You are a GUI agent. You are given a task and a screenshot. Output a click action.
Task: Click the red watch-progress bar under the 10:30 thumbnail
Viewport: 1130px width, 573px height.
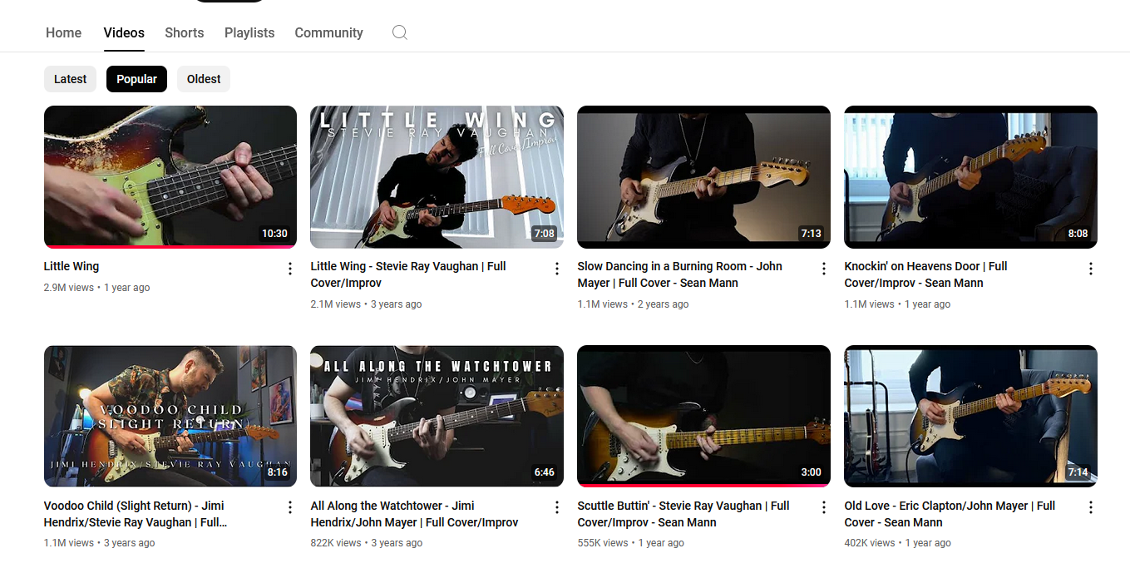170,247
